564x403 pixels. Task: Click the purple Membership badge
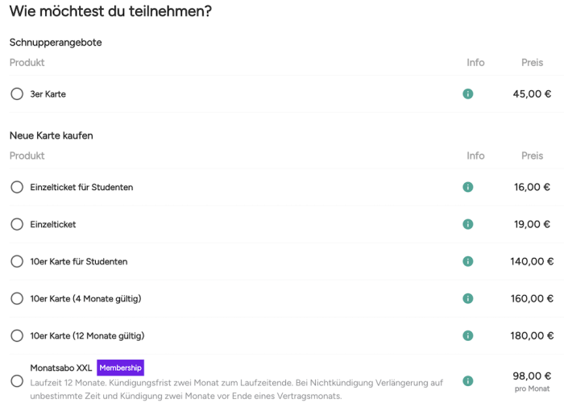120,368
